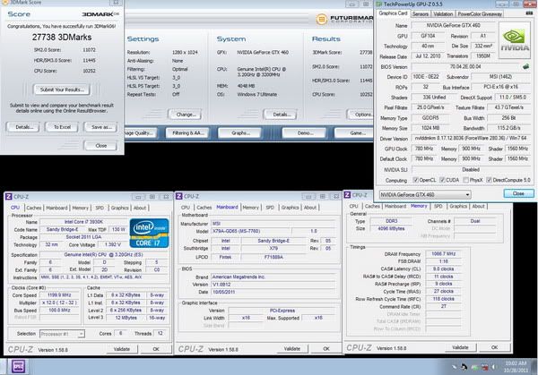Click Details in the 3DMark Score window
Image resolution: width=538 pixels, height=375 pixels.
[x=23, y=127]
